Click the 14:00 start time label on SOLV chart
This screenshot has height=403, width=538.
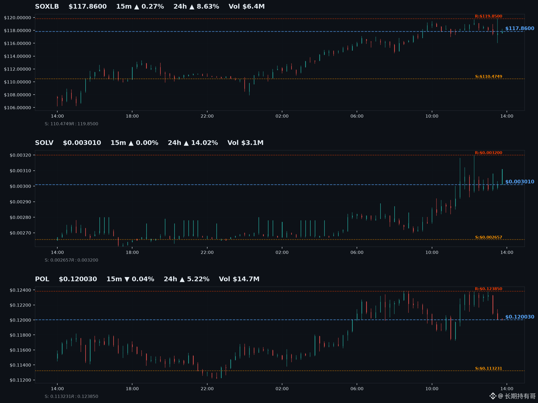point(57,252)
